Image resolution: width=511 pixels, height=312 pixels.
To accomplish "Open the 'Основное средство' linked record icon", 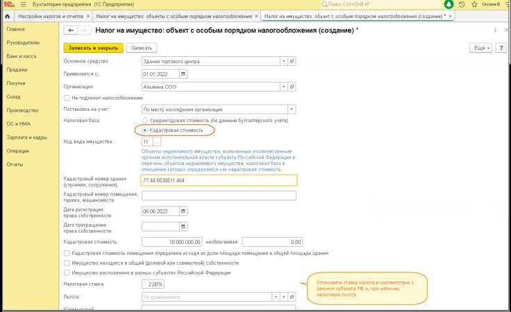I will tap(292, 61).
